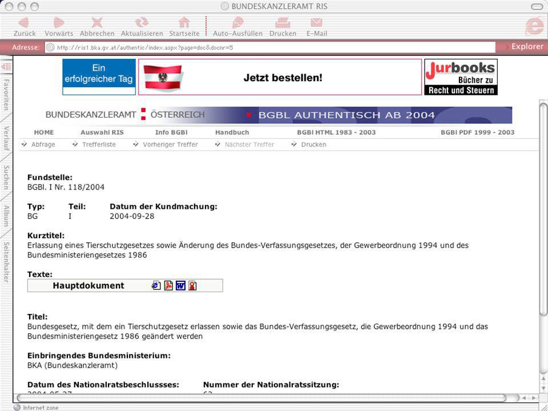Image resolution: width=548 pixels, height=411 pixels.
Task: Collapse the Explorer sidebar with its toggle icon
Action: tap(6, 66)
